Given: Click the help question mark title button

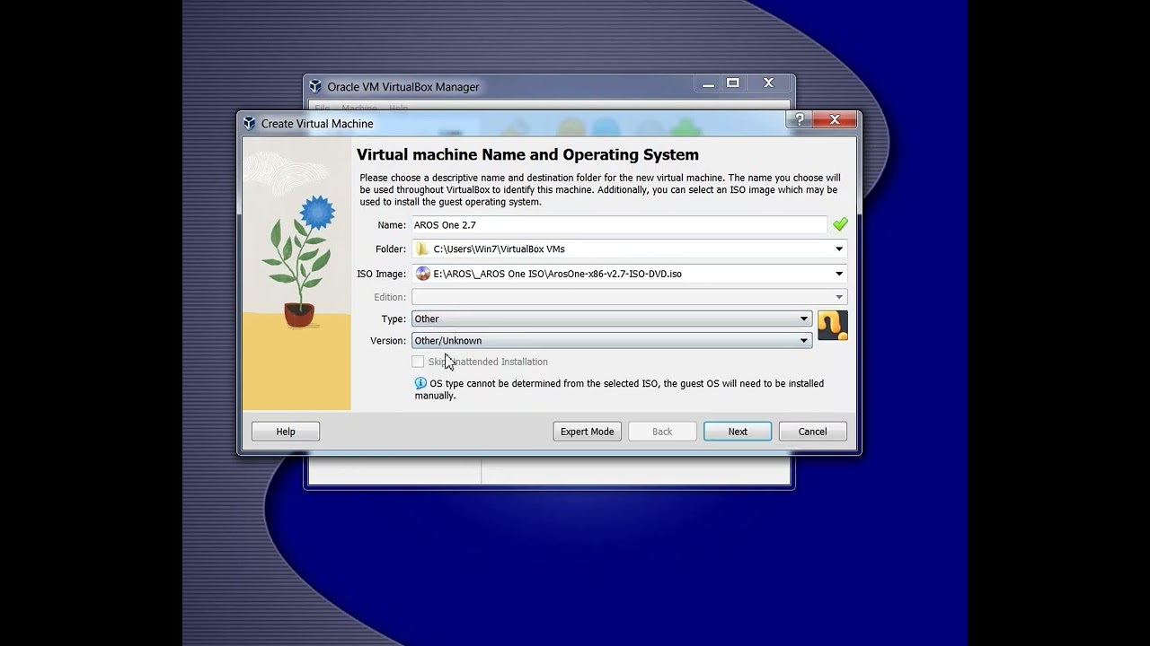Looking at the screenshot, I should click(x=799, y=119).
